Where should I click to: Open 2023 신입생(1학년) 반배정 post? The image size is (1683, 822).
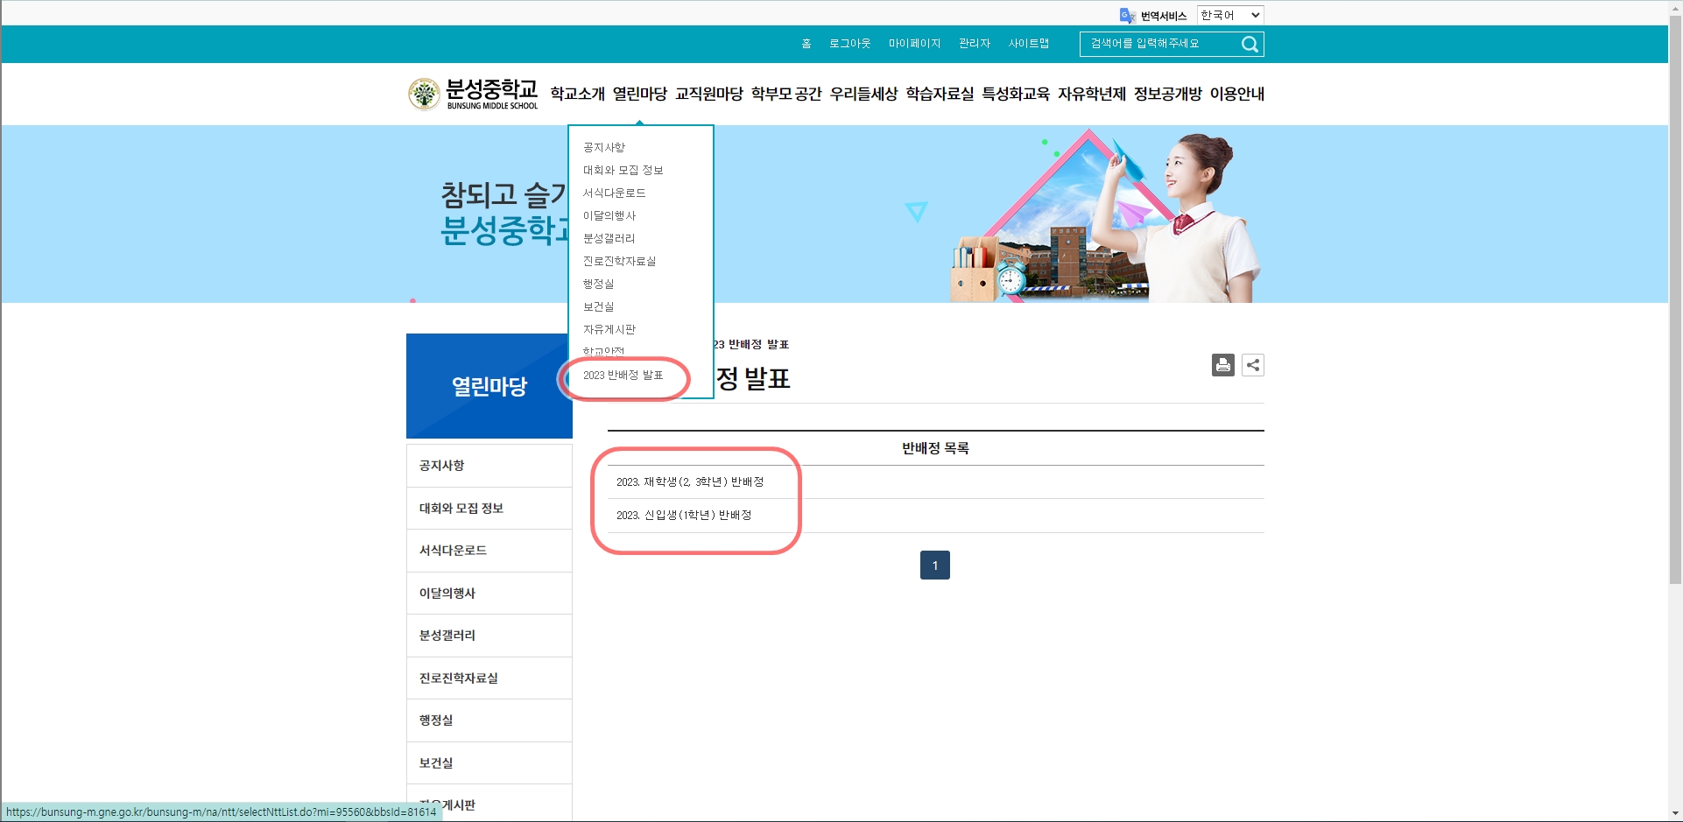(683, 516)
